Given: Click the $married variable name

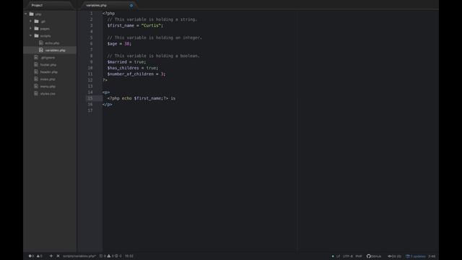Looking at the screenshot, I should coord(117,62).
